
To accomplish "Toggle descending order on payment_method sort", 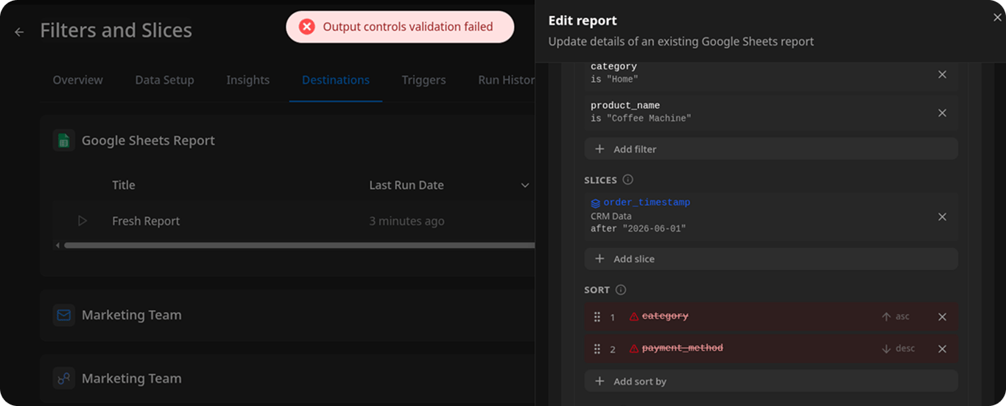I will pyautogui.click(x=898, y=348).
